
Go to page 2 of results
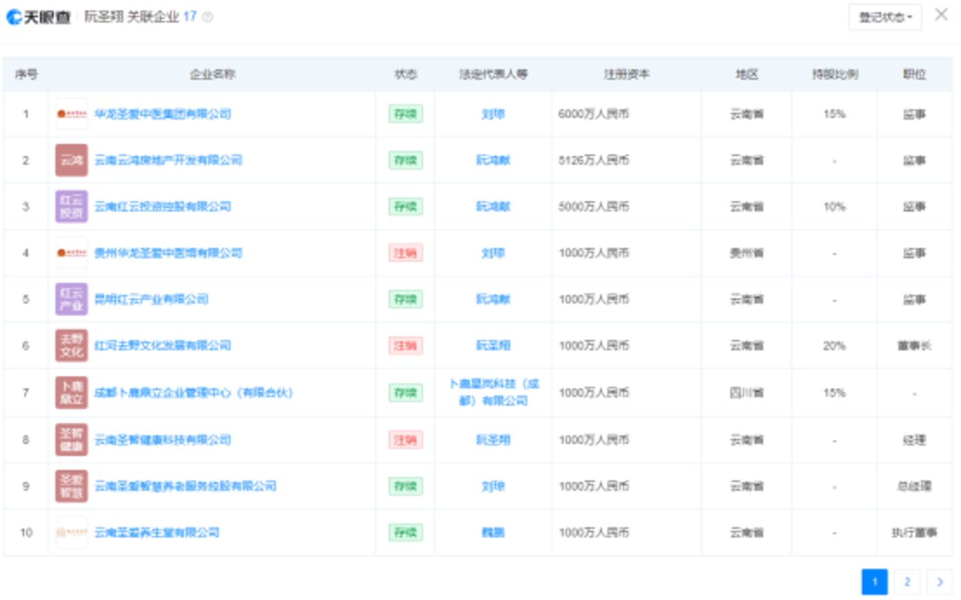pos(907,581)
